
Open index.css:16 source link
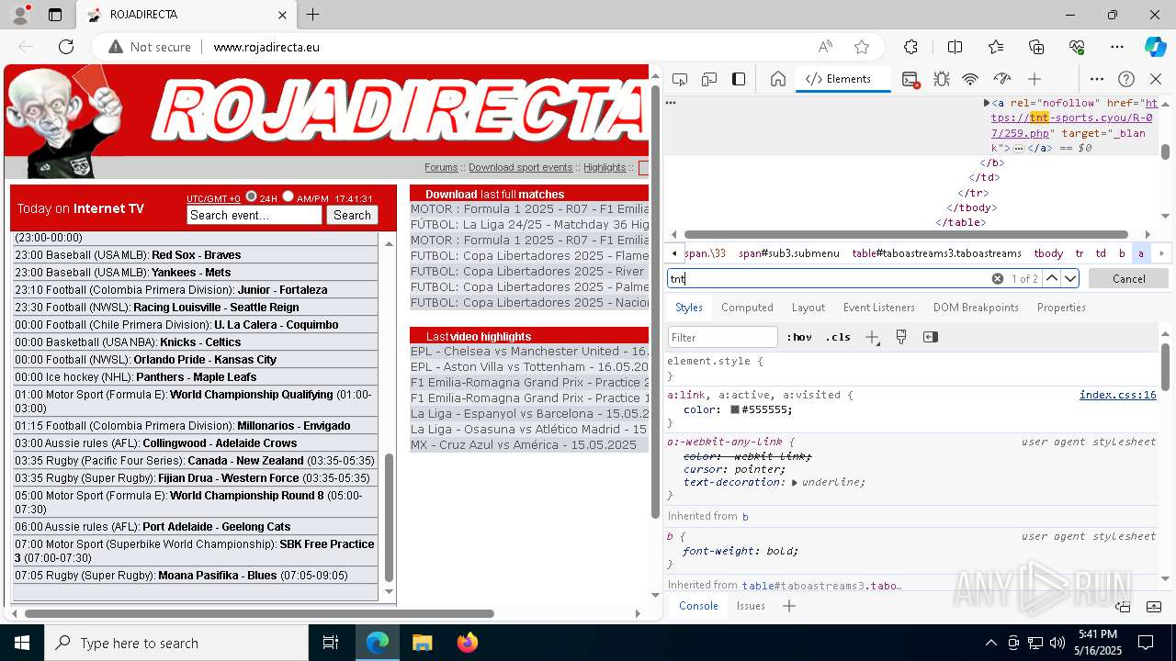click(1117, 395)
